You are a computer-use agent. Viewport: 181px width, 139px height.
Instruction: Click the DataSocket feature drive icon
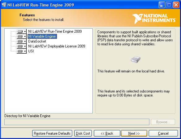(20, 41)
